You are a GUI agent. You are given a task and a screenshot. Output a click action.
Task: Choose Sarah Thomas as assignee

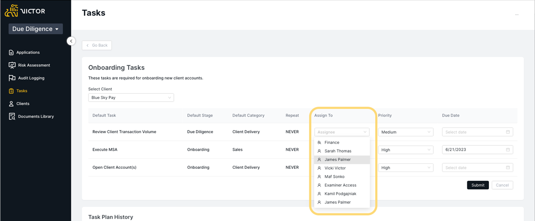(x=342, y=151)
